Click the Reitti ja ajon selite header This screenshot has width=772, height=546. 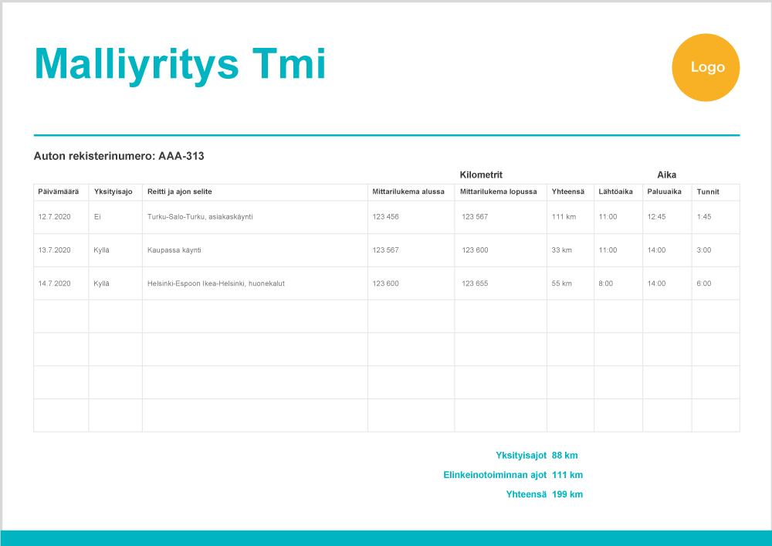point(179,192)
